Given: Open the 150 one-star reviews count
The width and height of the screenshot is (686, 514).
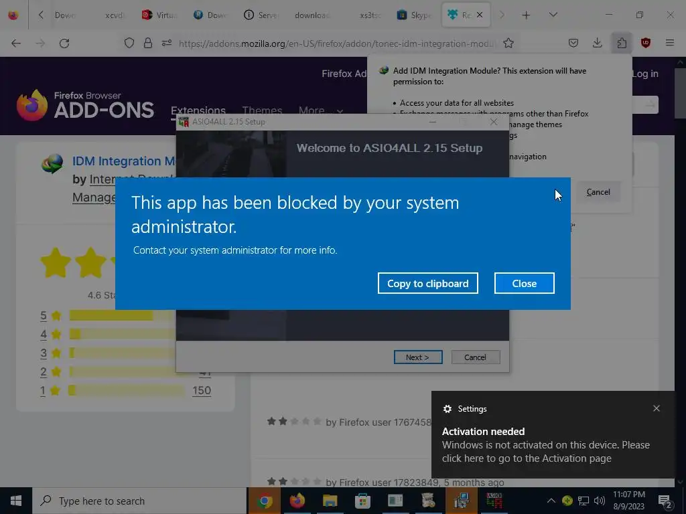Looking at the screenshot, I should pyautogui.click(x=202, y=390).
